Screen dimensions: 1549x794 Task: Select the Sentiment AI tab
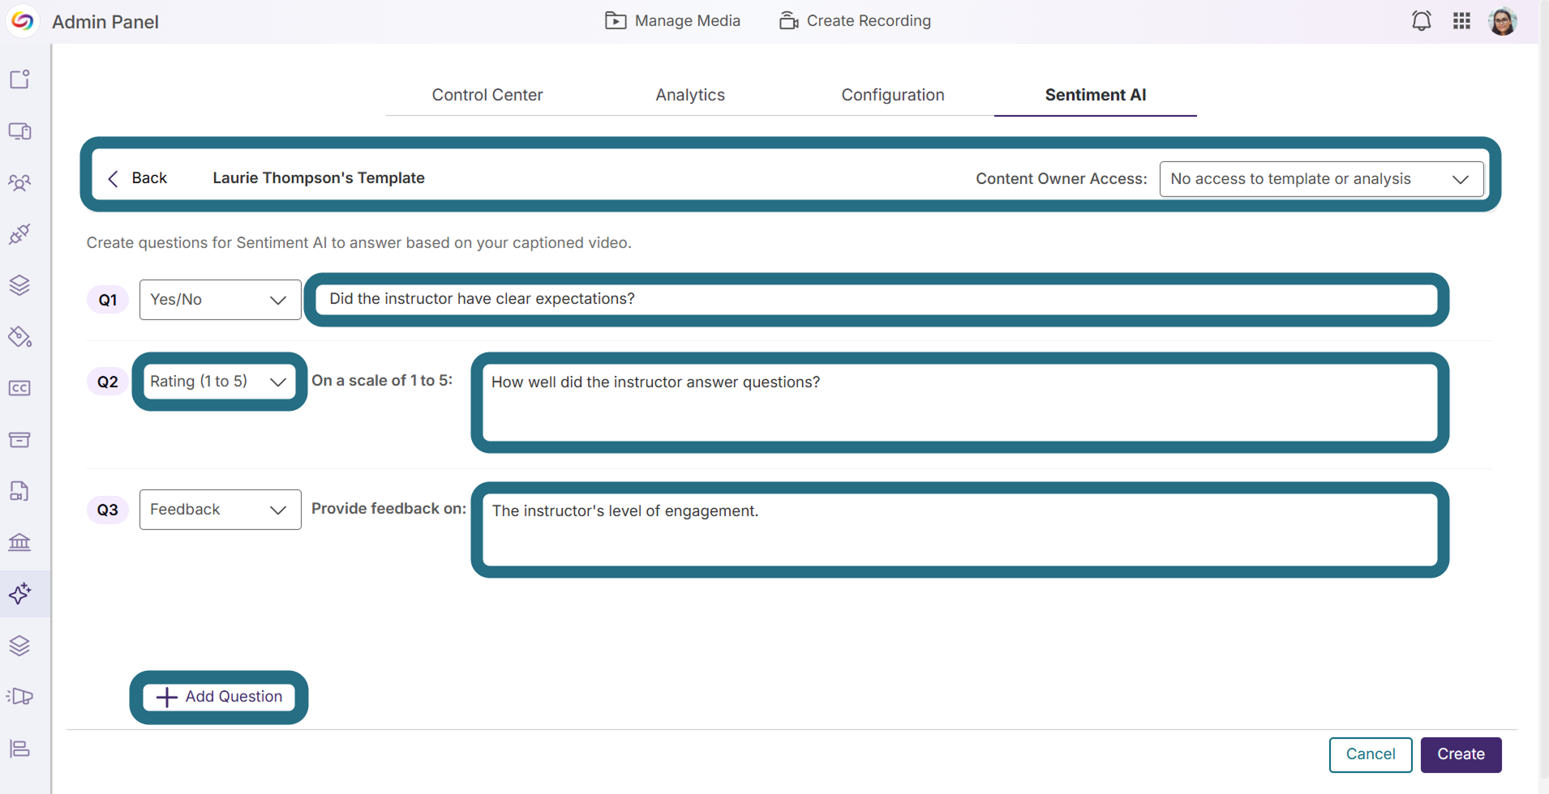pyautogui.click(x=1096, y=95)
